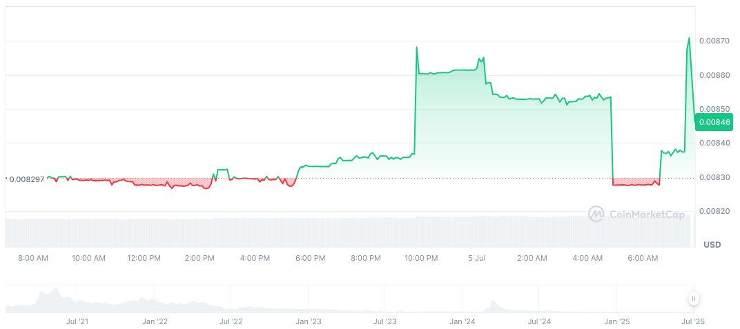Screen dimensions: 740x329
Task: Click the 0.008297 baseline price label
Action: click(x=26, y=179)
